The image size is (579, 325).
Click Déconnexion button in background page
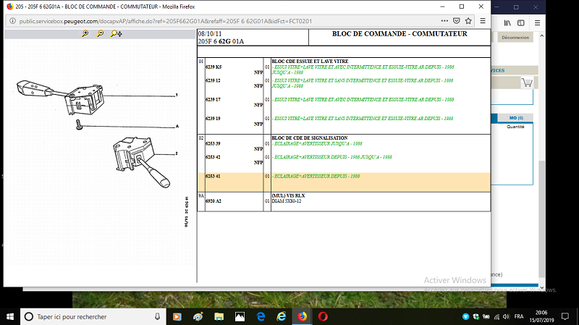click(x=515, y=38)
